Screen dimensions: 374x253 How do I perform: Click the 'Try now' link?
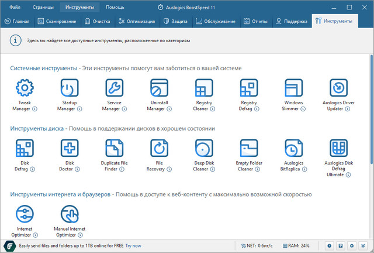coord(133,246)
